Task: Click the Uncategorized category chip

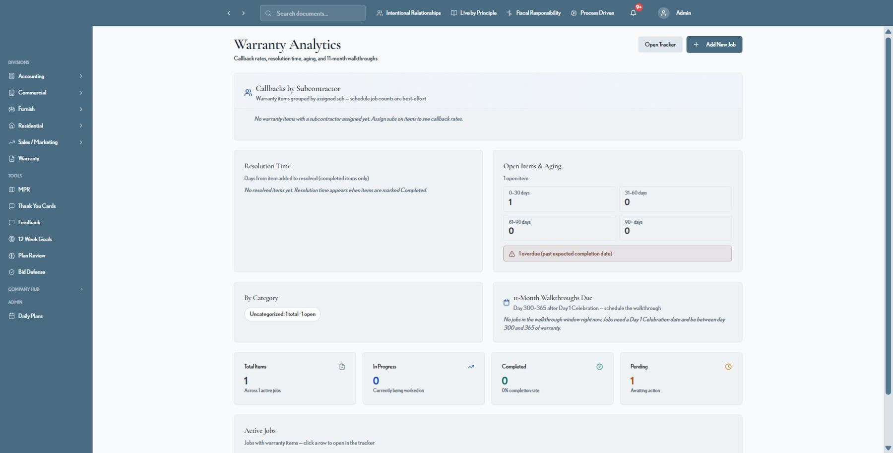Action: (x=282, y=314)
